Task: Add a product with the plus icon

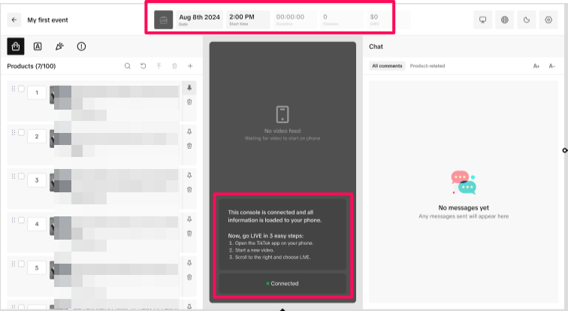Action: tap(190, 66)
